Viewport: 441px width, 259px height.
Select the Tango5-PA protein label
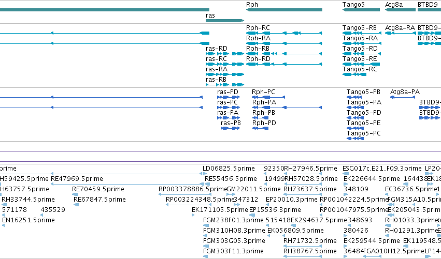click(364, 102)
